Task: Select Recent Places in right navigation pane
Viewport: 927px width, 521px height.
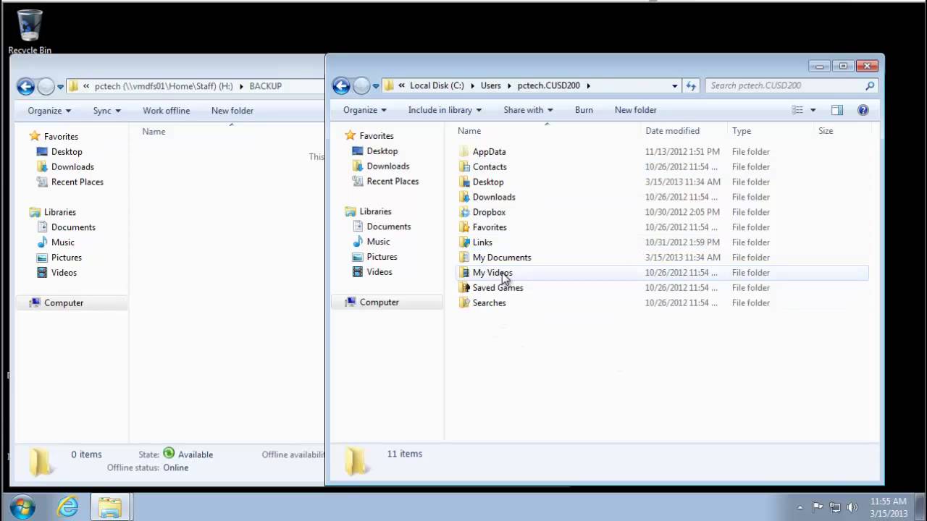Action: pos(393,182)
